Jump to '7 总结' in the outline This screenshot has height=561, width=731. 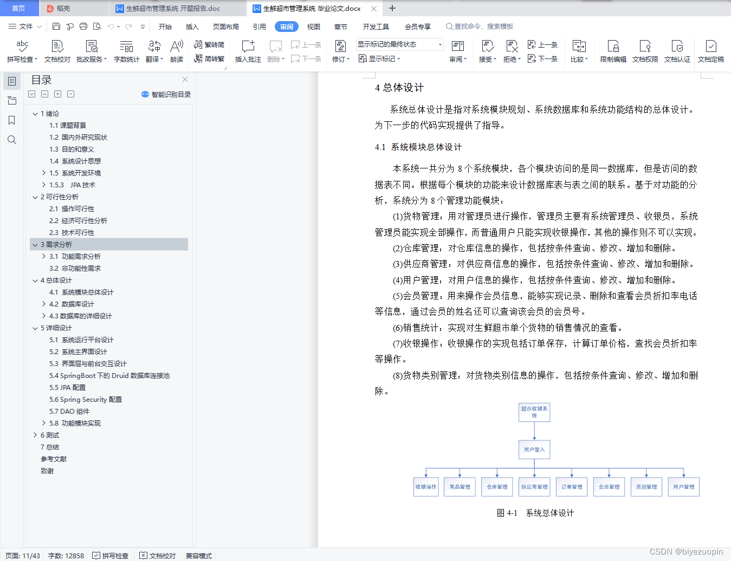tap(50, 447)
